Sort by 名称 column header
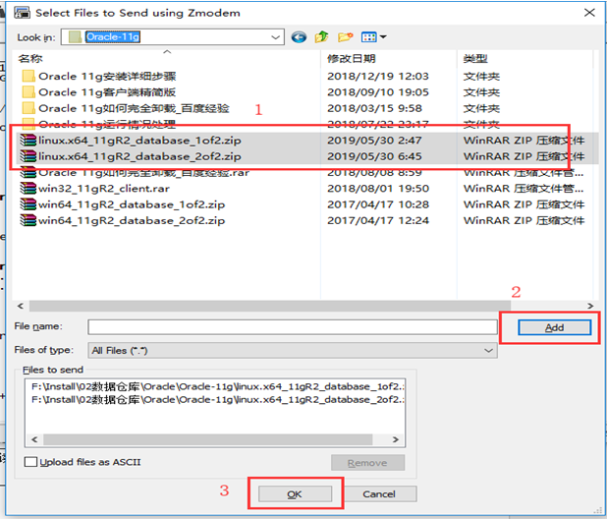Screen dimensions: 607x519 pos(30,58)
